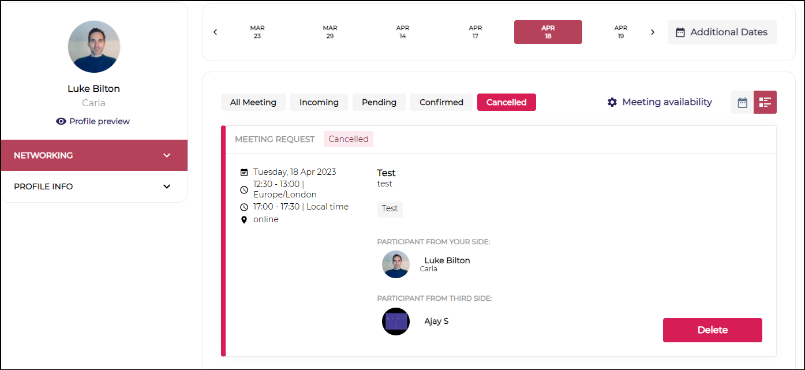Select the Apr 19 date
Viewport: 805px width, 370px height.
point(620,32)
